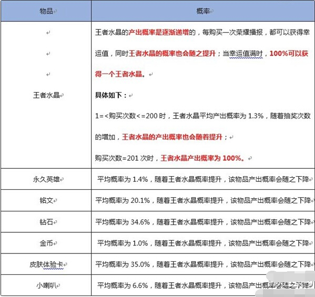
Task: Select the 金币 item cell
Action: pos(46,243)
